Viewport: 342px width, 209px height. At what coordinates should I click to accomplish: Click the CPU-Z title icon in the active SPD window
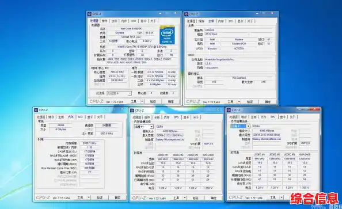[229, 110]
